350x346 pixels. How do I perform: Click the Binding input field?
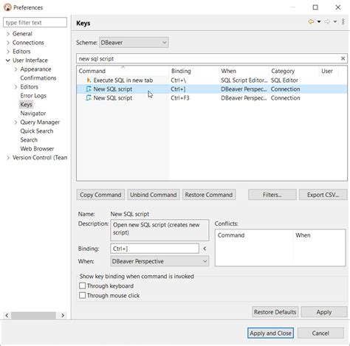pos(154,249)
